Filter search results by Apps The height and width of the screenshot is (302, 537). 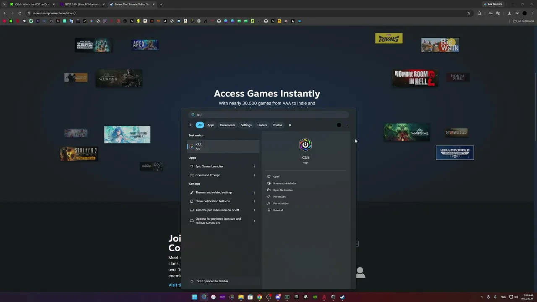[211, 125]
